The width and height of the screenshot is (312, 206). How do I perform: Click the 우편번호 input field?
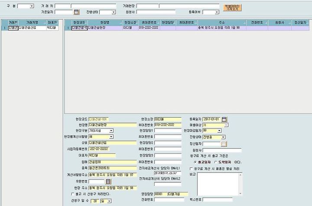(x=97, y=181)
